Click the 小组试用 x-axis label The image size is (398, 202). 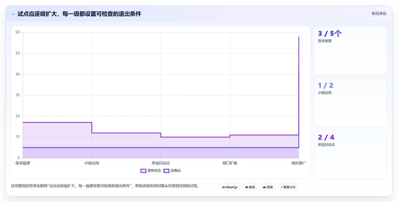pyautogui.click(x=92, y=163)
